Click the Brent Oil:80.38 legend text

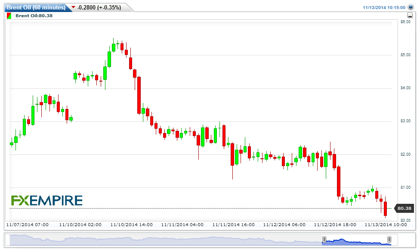pyautogui.click(x=34, y=16)
